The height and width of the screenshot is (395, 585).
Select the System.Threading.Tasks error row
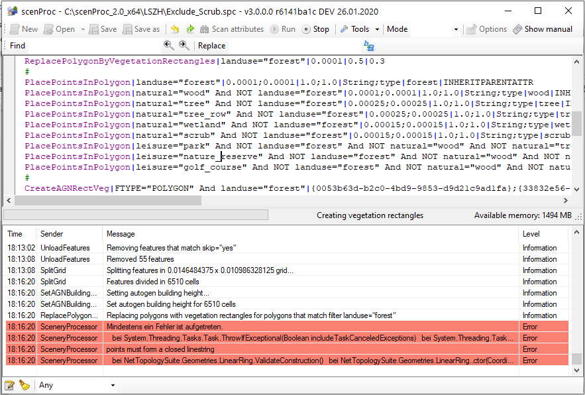click(x=288, y=338)
